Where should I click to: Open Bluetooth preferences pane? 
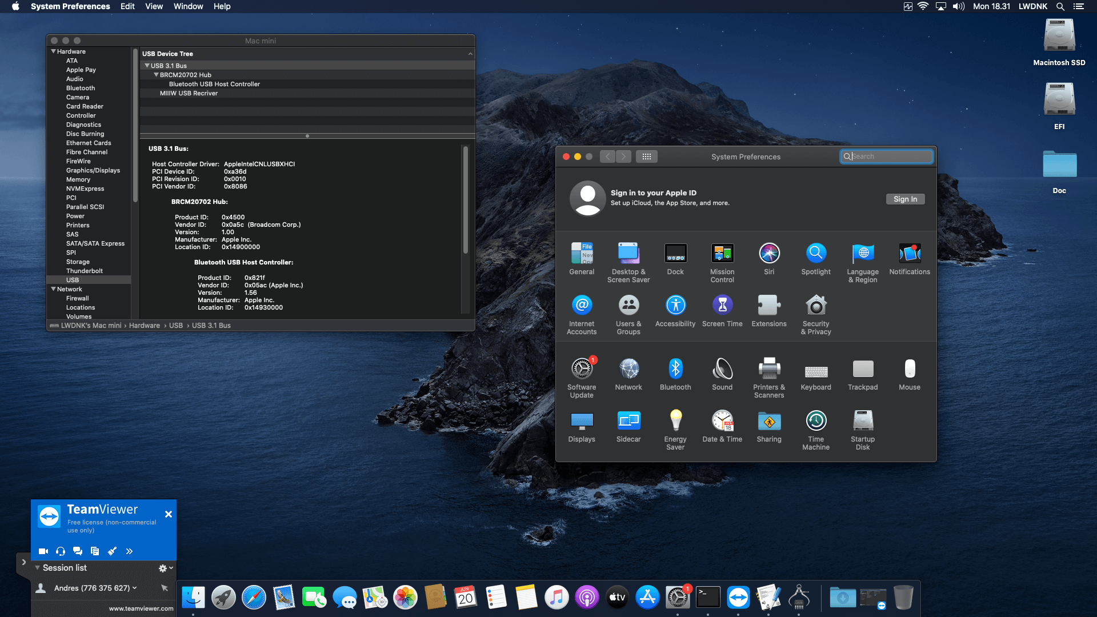click(x=675, y=374)
